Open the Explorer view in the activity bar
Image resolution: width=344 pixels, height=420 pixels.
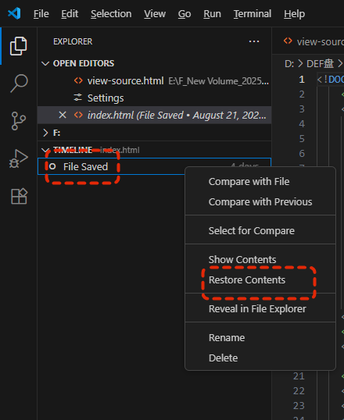coord(18,46)
